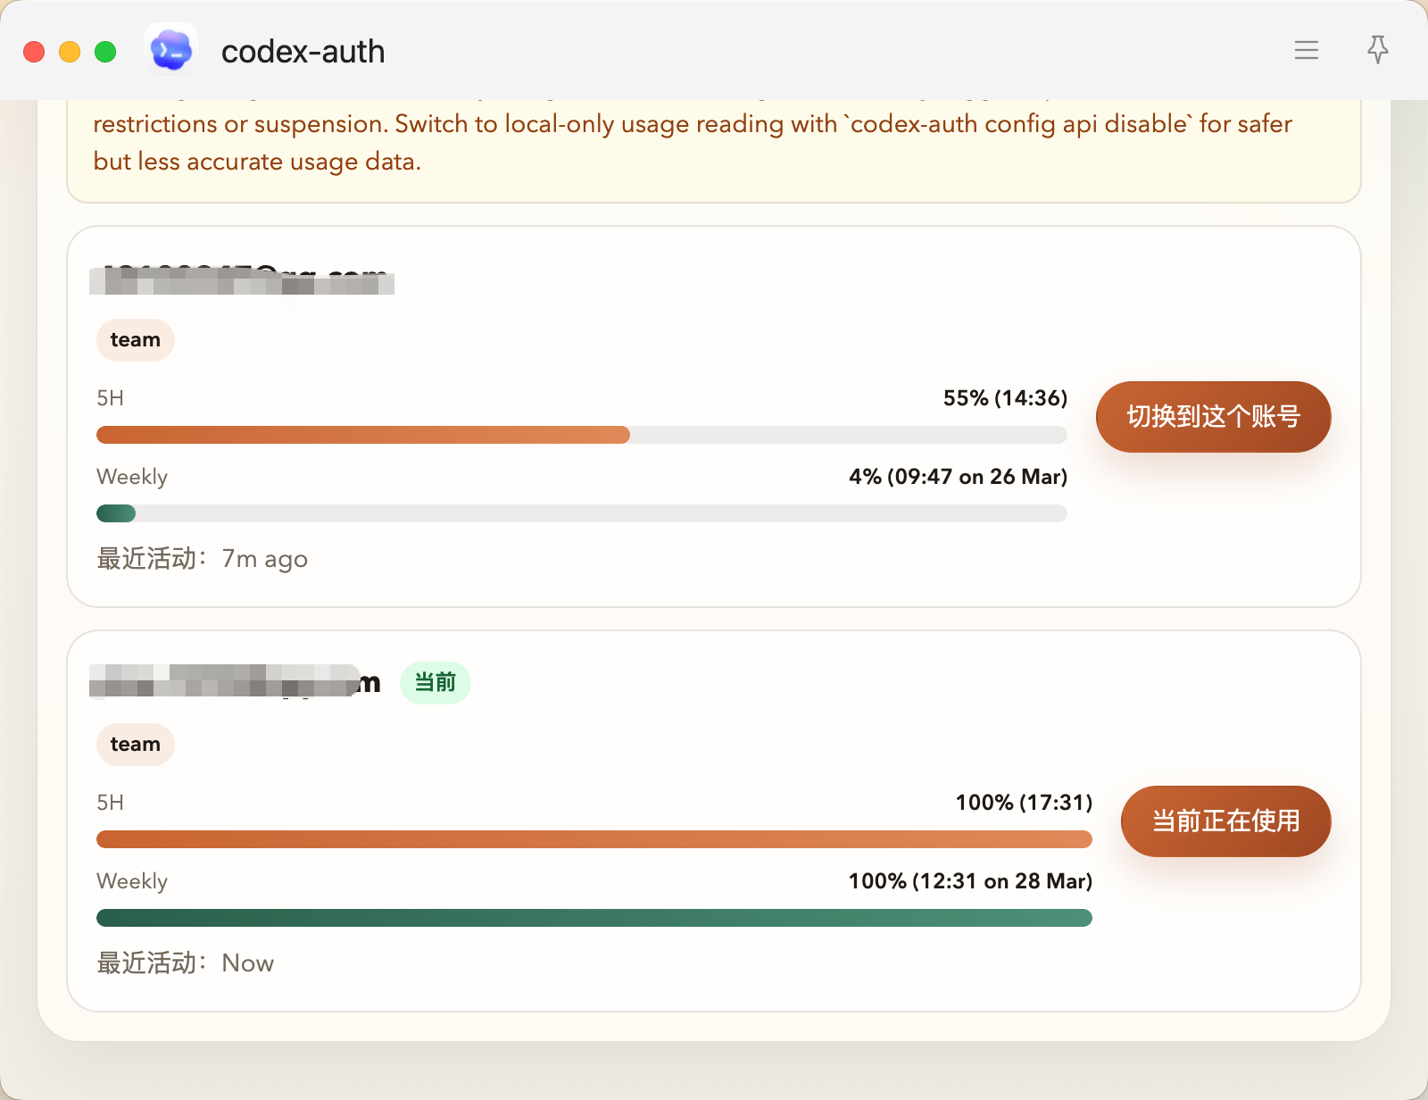Click the yellow minimize window button

(70, 52)
